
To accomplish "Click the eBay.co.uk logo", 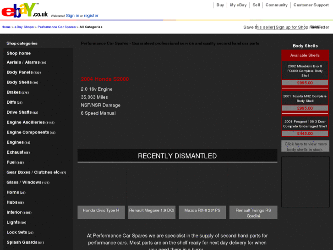I will click(24, 10).
